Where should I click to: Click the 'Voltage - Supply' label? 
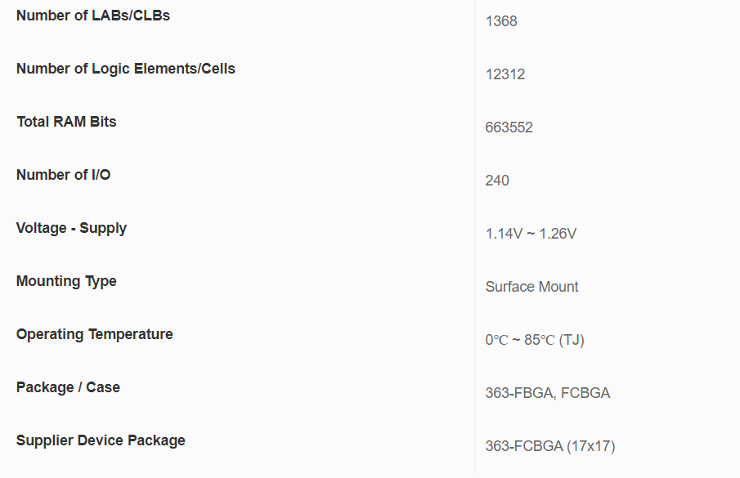point(71,228)
